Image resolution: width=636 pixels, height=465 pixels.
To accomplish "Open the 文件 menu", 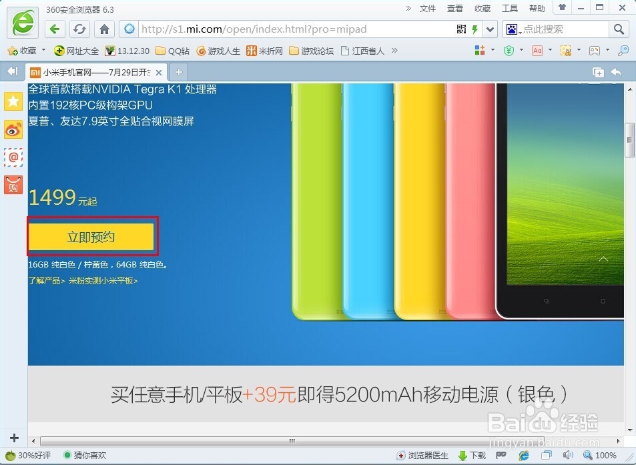I will [428, 9].
